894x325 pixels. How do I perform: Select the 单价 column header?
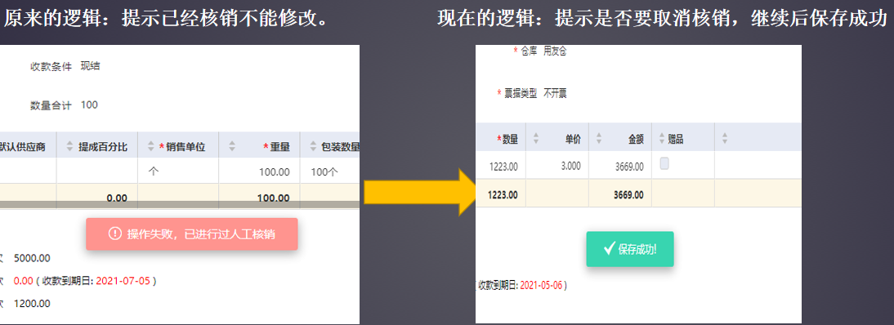pyautogui.click(x=573, y=138)
